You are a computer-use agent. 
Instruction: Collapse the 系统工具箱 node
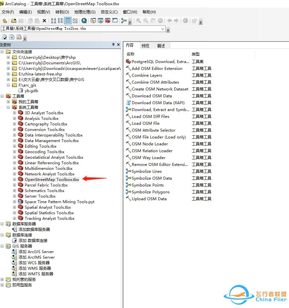[x=8, y=107]
